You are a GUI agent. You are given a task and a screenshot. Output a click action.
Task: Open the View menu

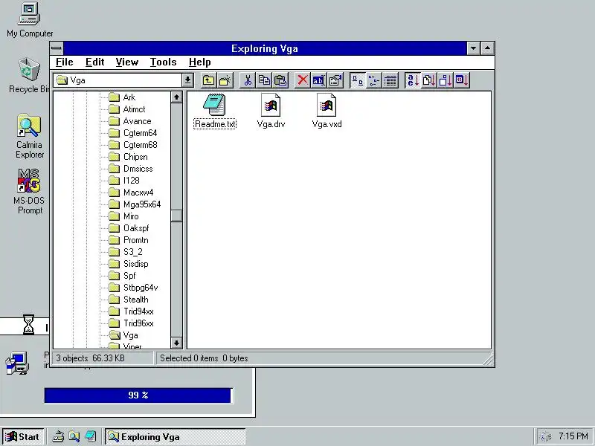pyautogui.click(x=126, y=62)
